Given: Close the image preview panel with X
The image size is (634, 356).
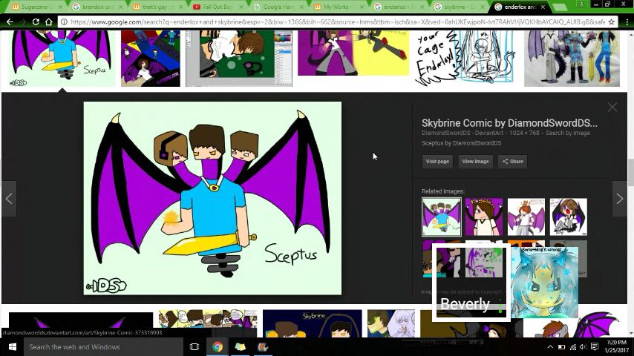Looking at the screenshot, I should pos(612,107).
